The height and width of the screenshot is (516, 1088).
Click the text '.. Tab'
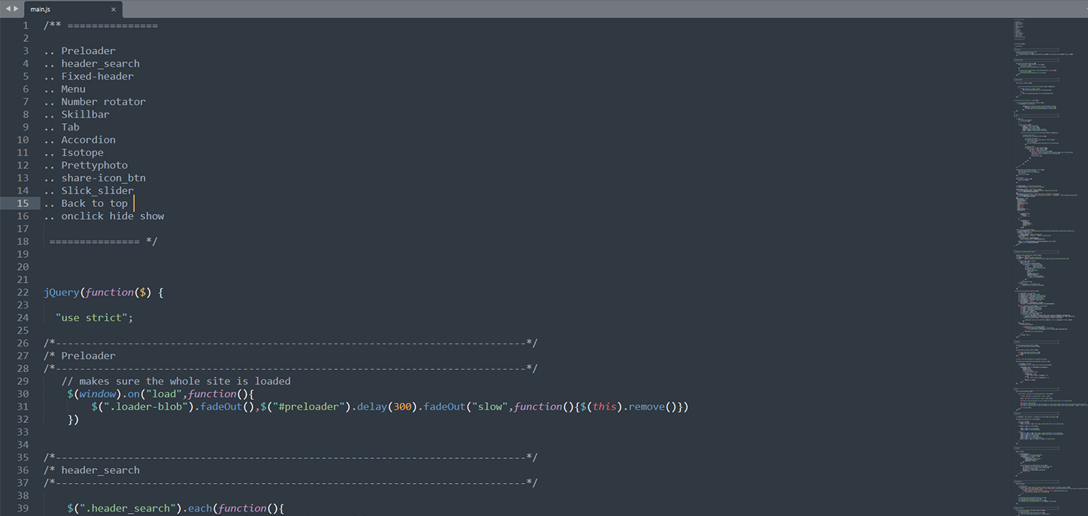point(62,127)
